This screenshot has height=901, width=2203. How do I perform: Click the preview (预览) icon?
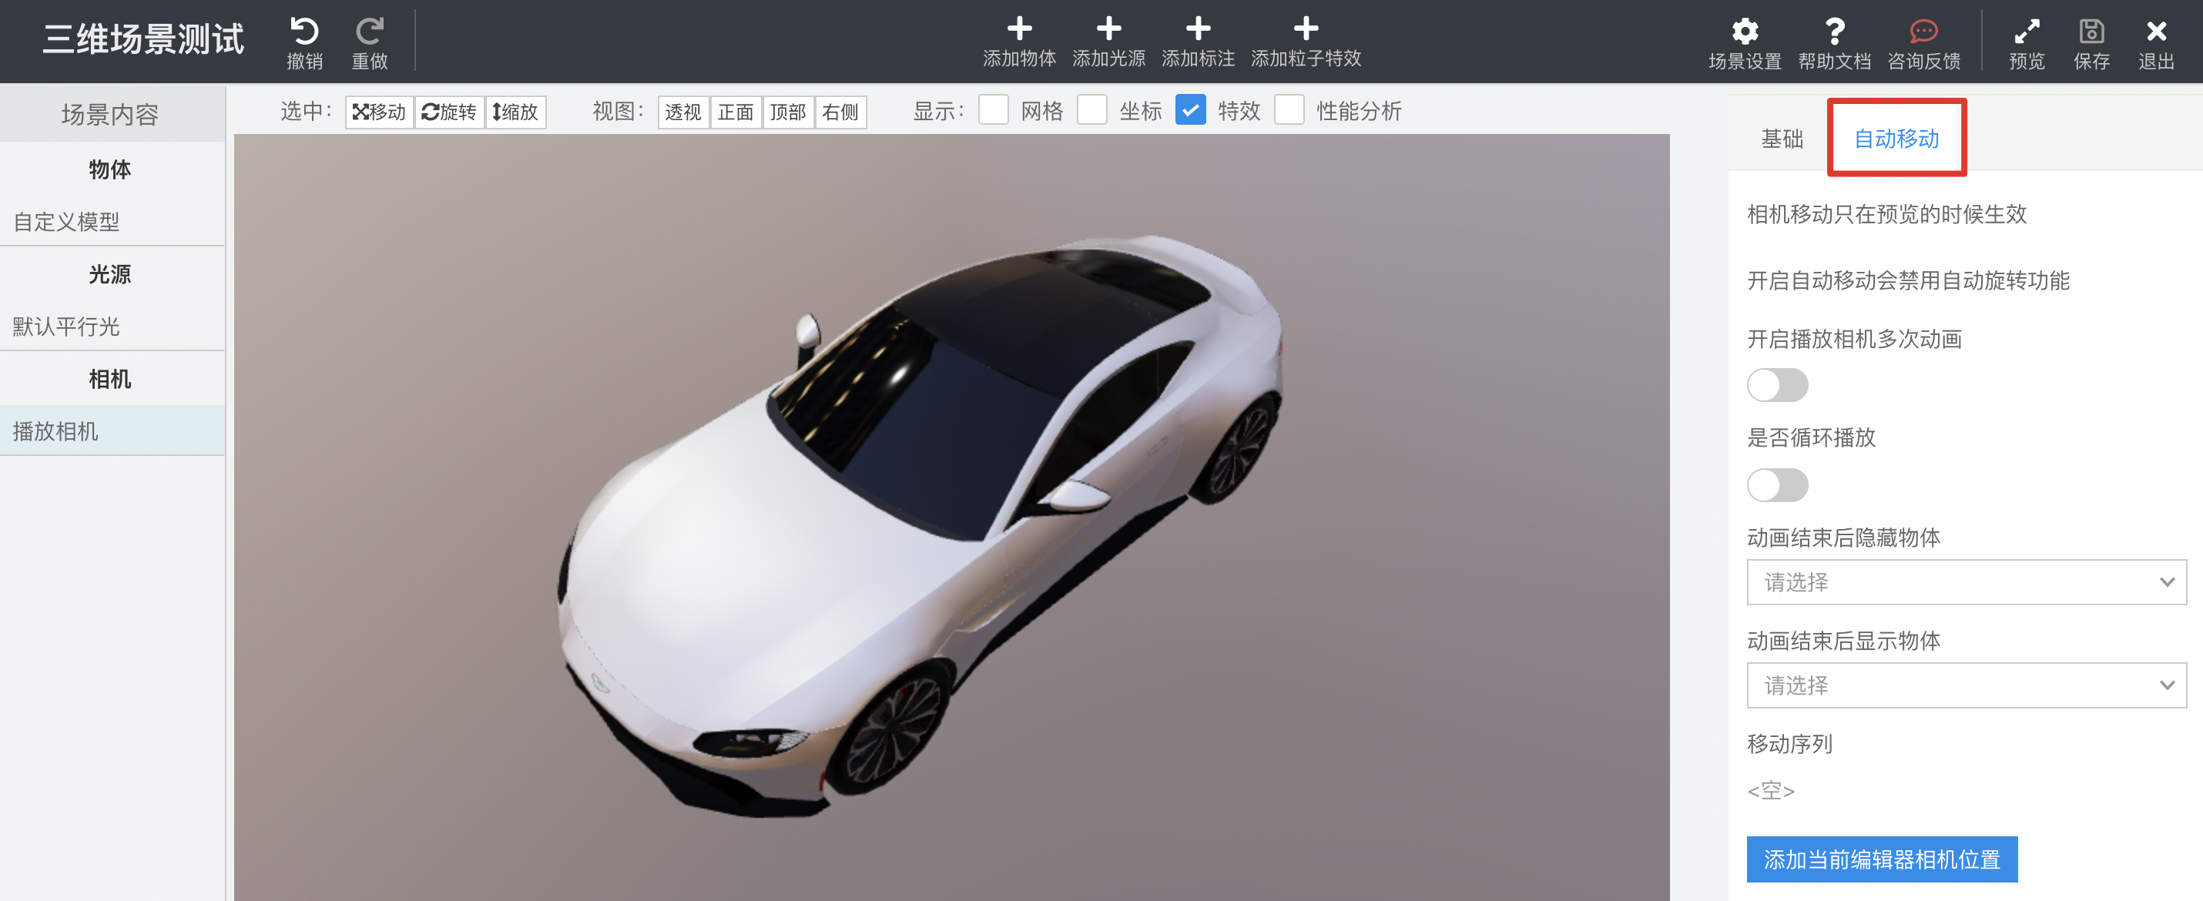click(2027, 32)
